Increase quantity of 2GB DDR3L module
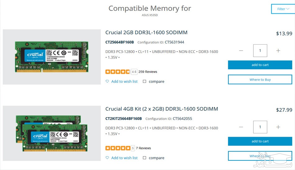The width and height of the screenshot is (295, 170). coord(278,51)
